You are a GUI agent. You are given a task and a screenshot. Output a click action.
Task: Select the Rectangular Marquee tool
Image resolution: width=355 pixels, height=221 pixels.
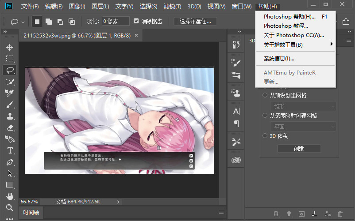pyautogui.click(x=9, y=59)
